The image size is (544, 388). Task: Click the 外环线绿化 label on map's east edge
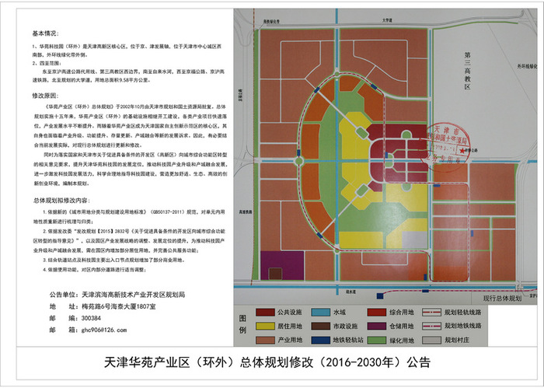click(x=527, y=66)
